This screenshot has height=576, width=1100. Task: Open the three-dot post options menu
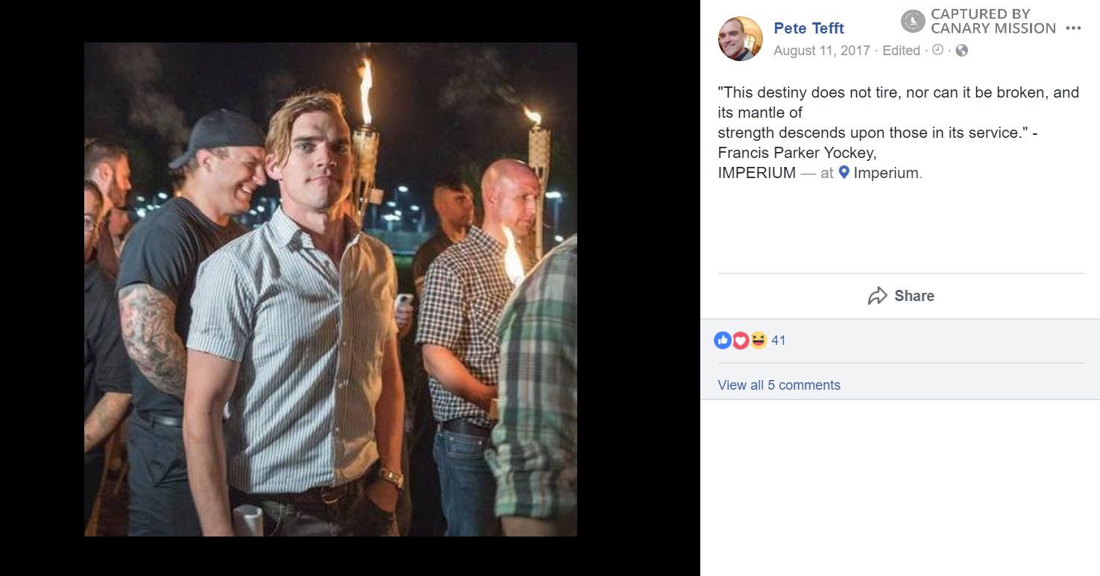[1074, 27]
